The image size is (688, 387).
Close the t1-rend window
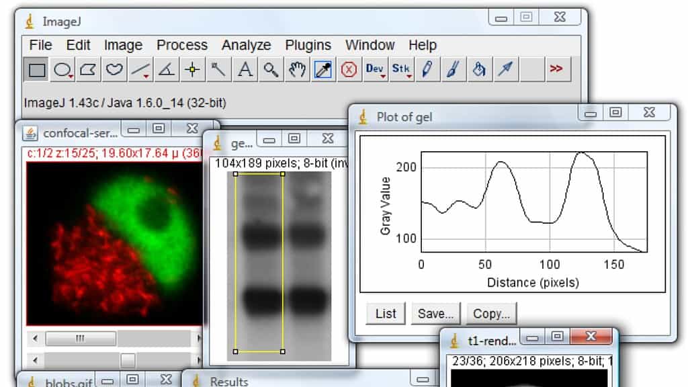click(591, 337)
